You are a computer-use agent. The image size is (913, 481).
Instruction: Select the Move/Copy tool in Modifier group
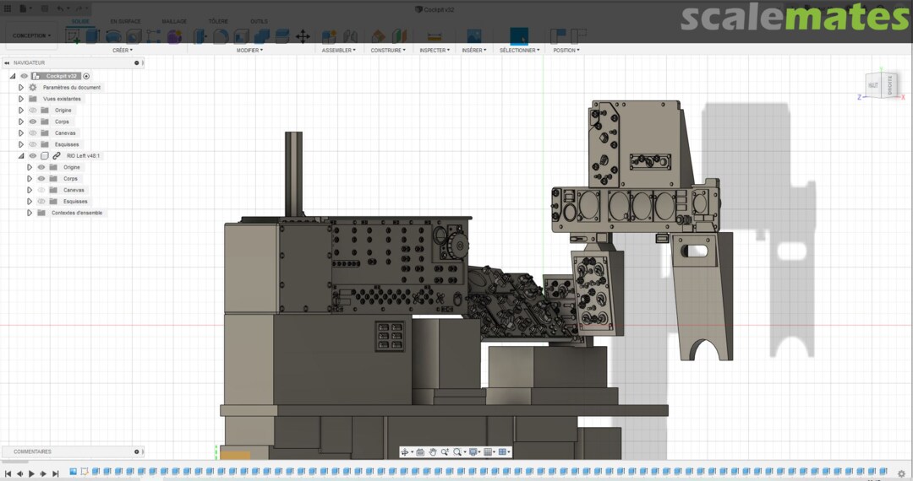pos(303,36)
